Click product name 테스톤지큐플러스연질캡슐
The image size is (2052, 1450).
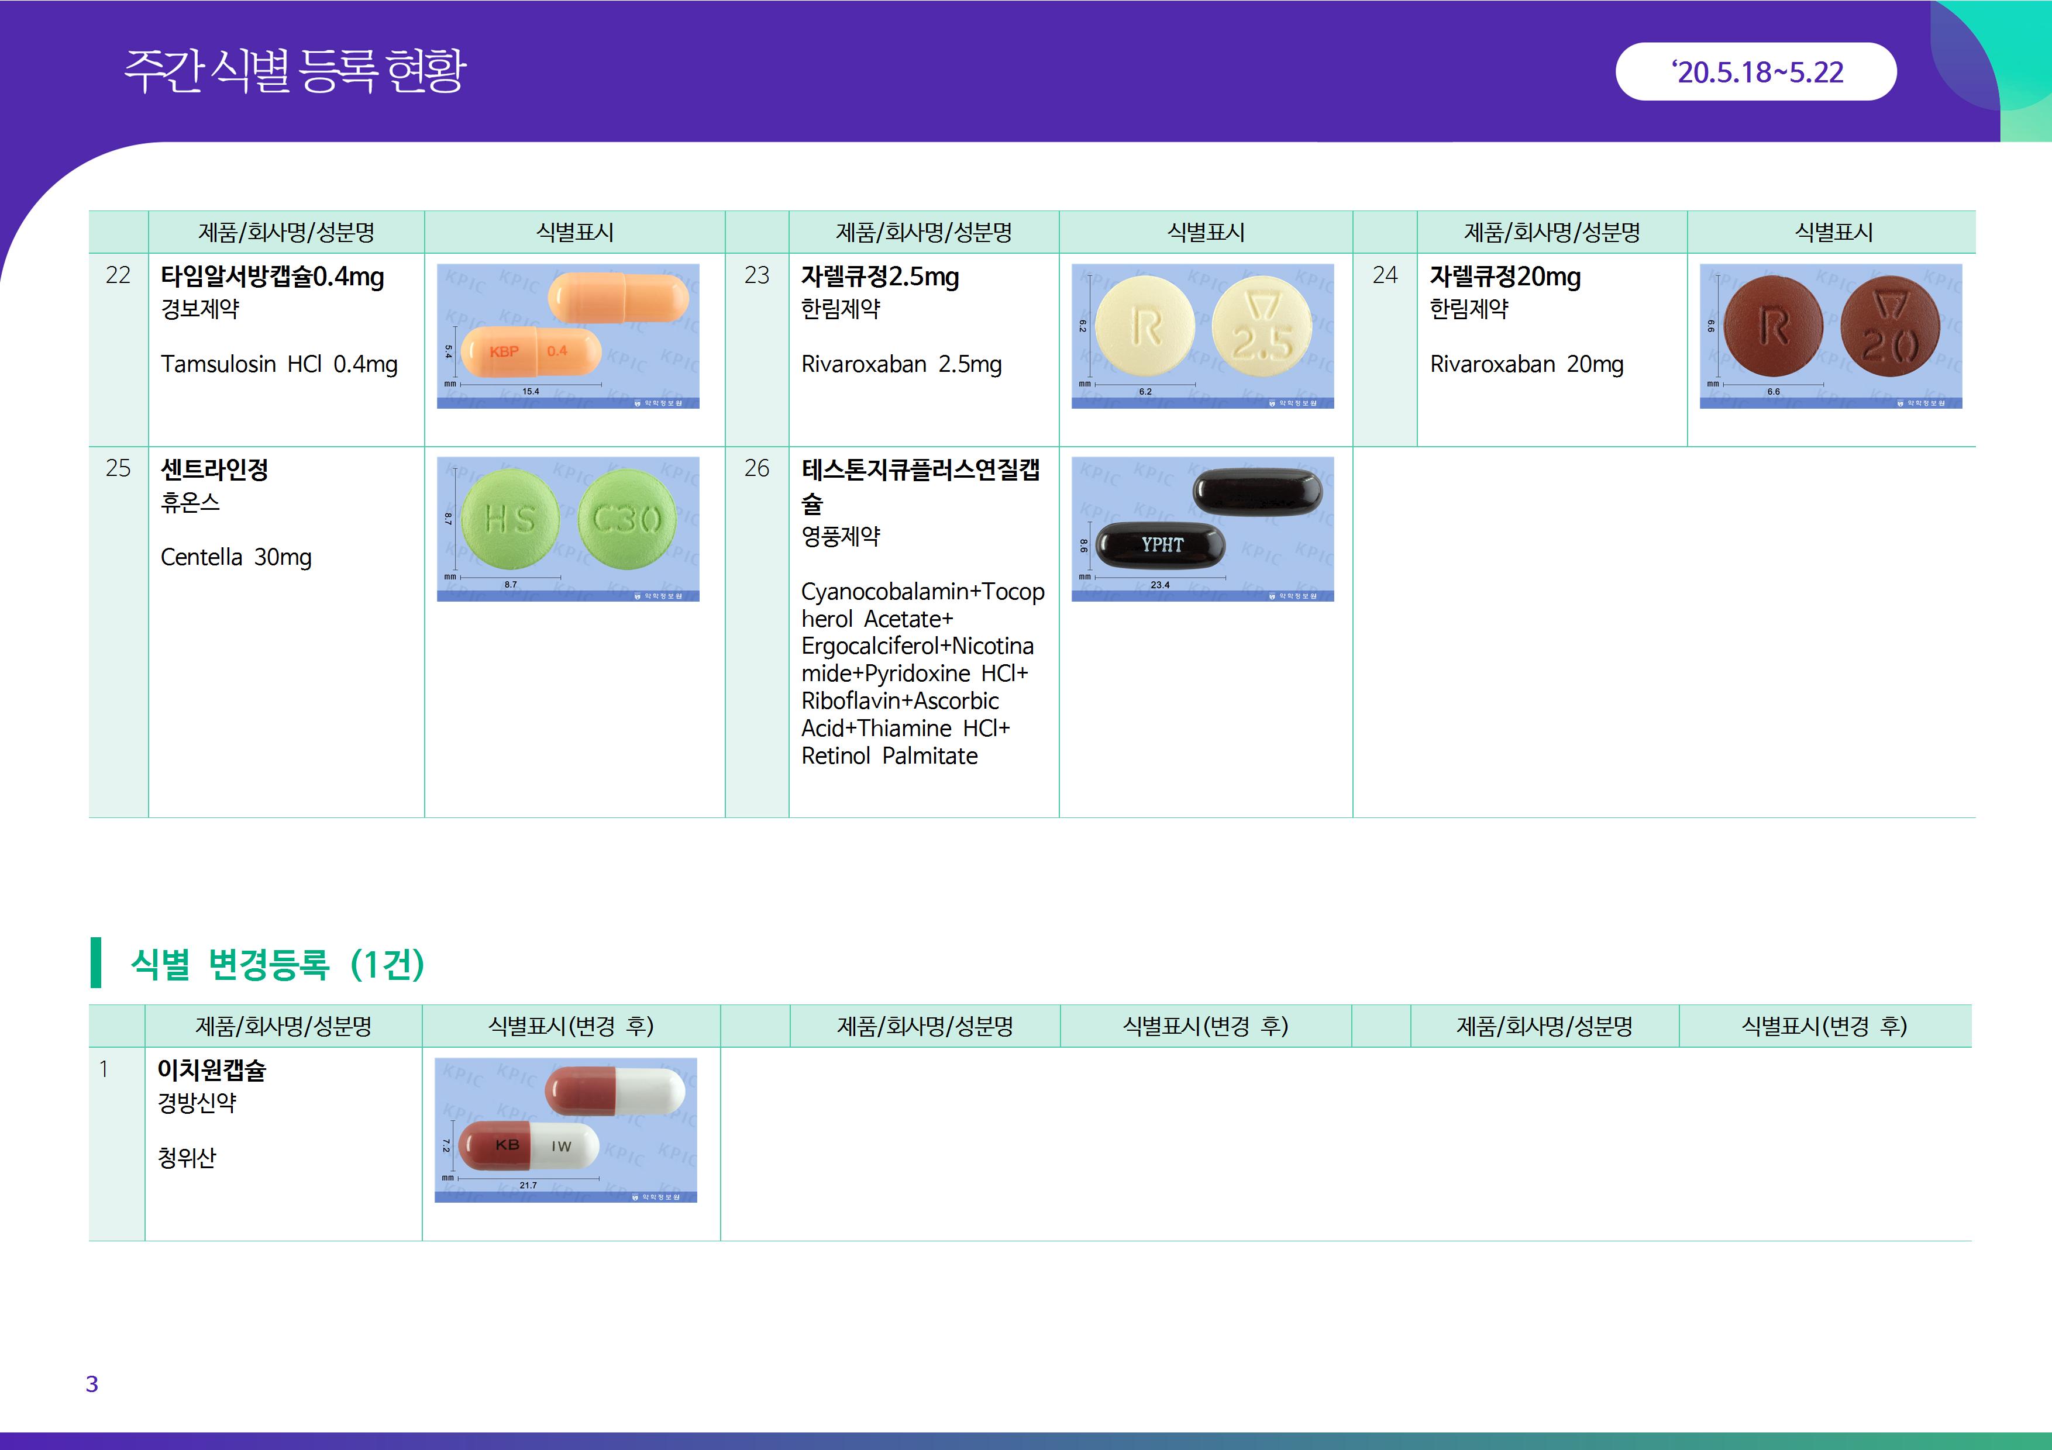pyautogui.click(x=921, y=470)
